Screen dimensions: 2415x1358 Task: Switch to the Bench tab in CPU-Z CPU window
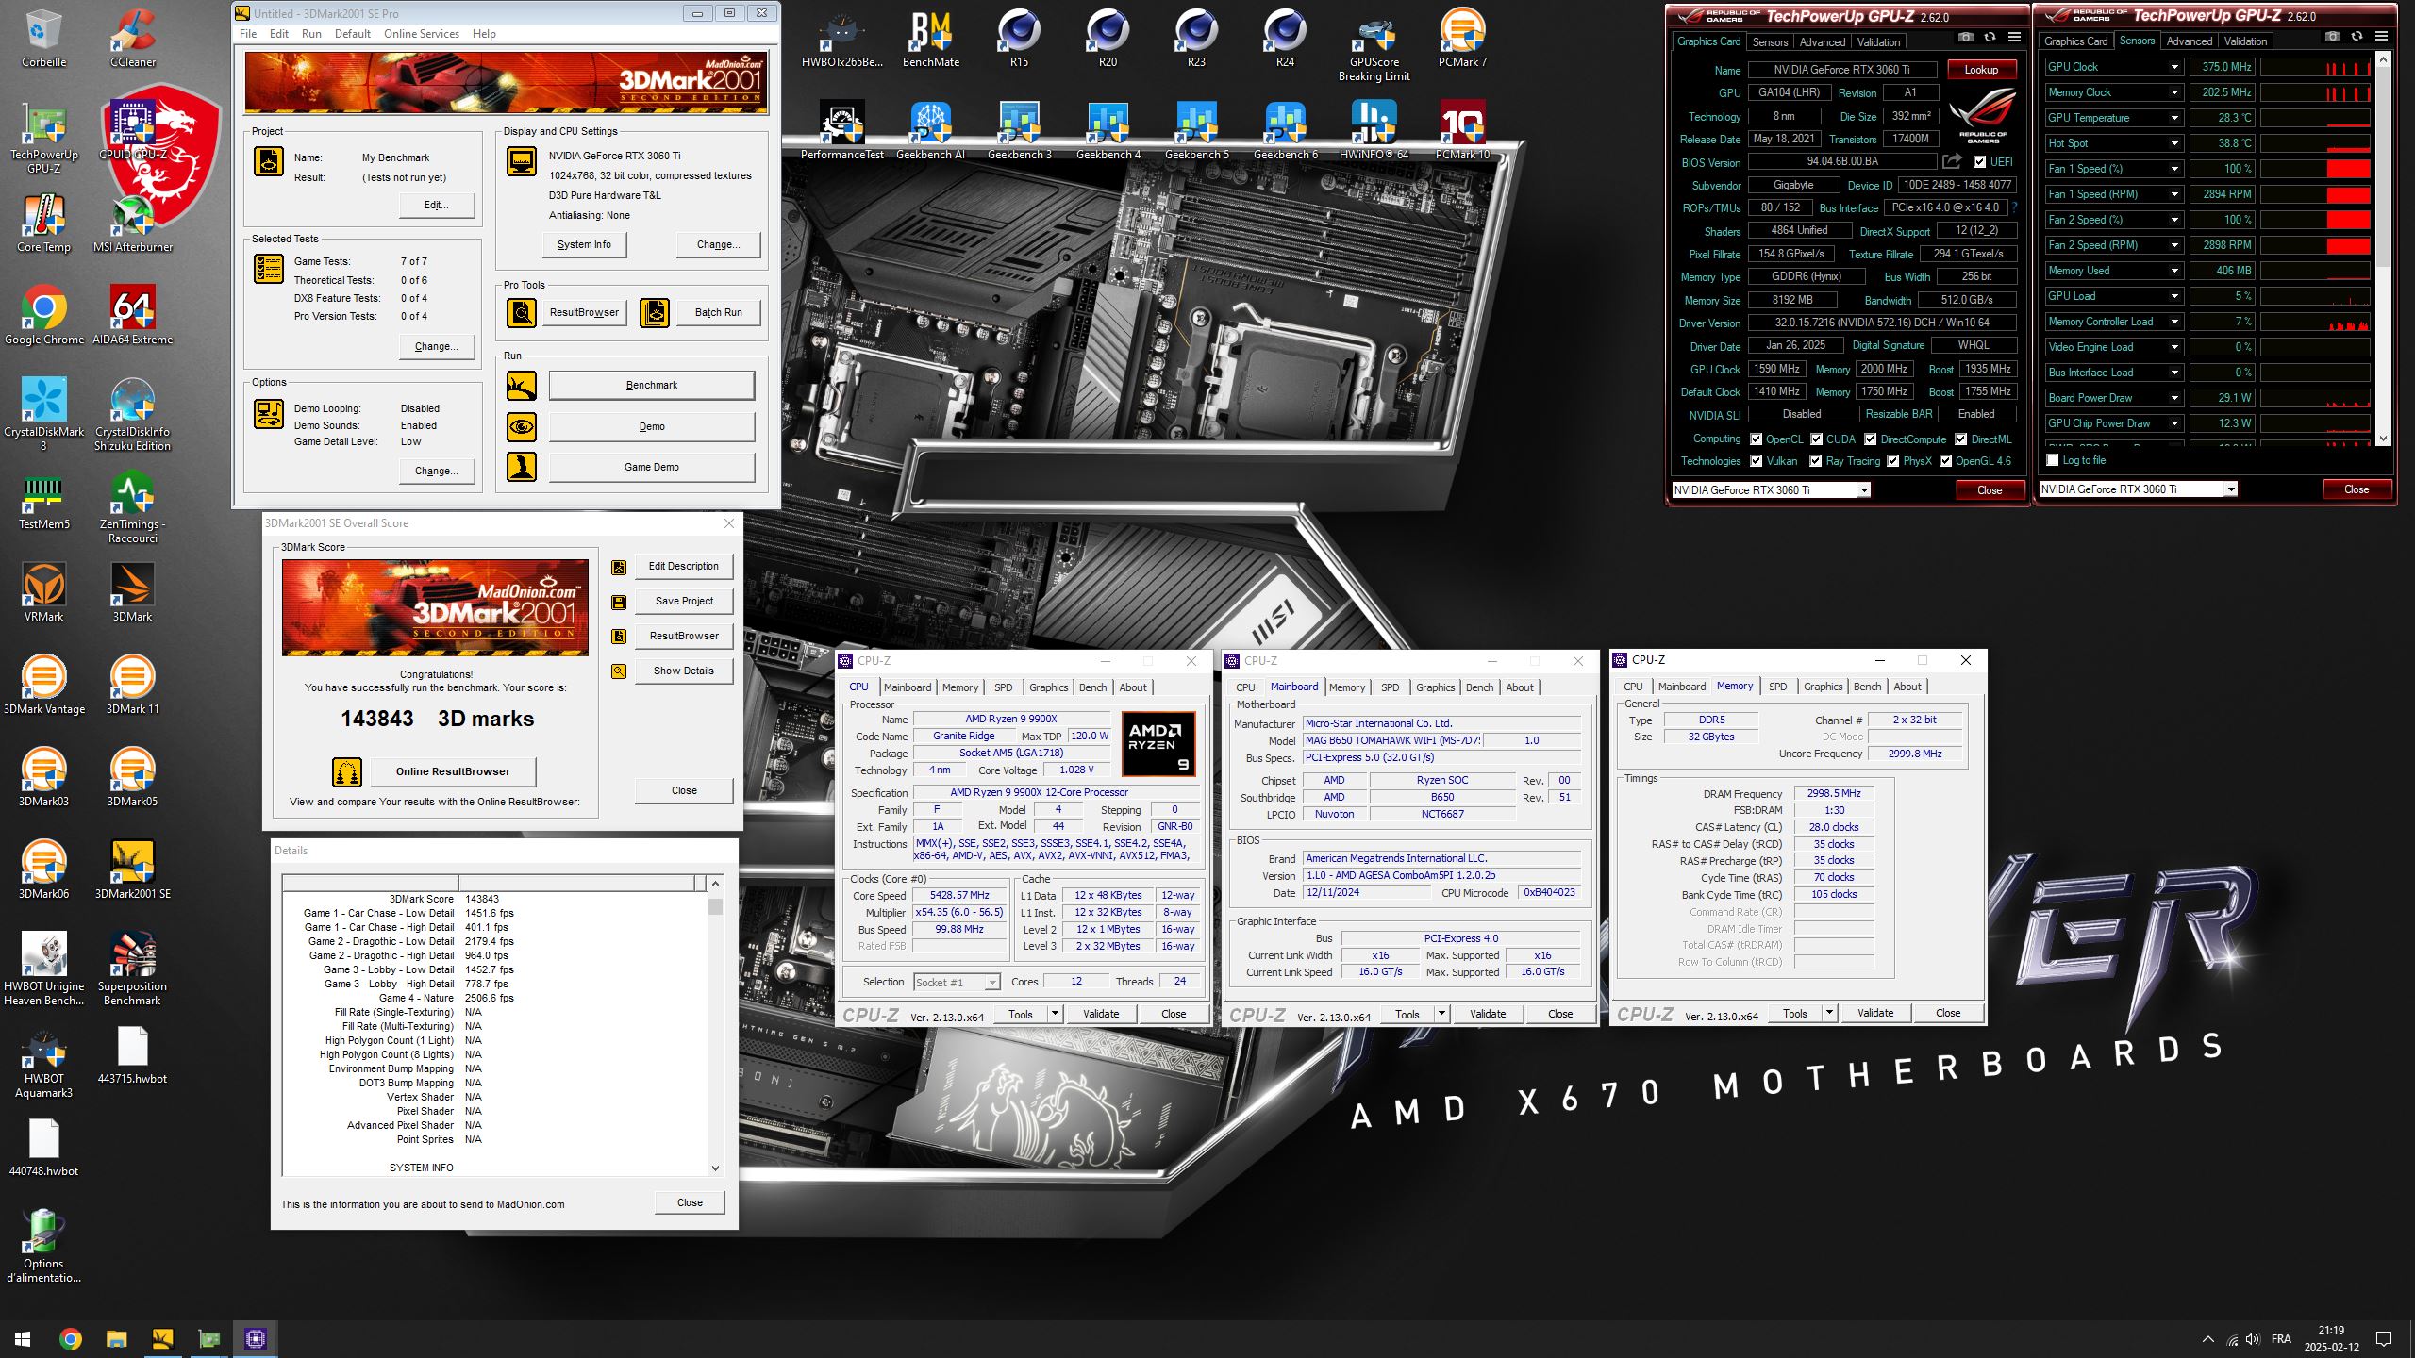point(1092,687)
